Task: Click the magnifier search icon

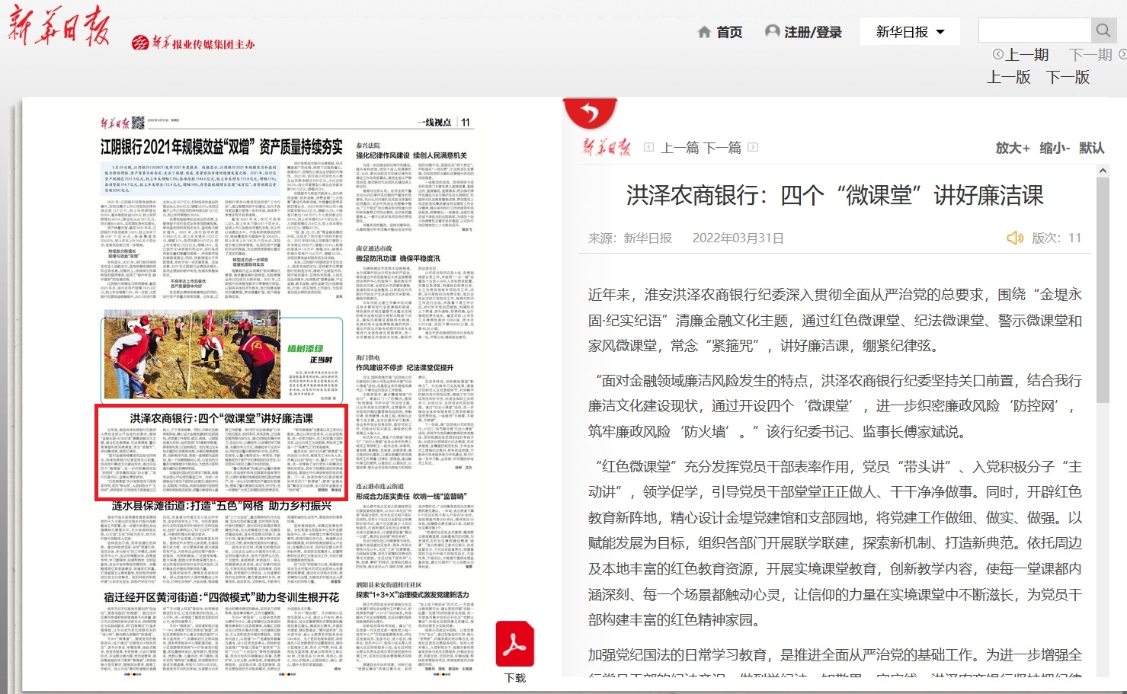Action: pos(1103,30)
